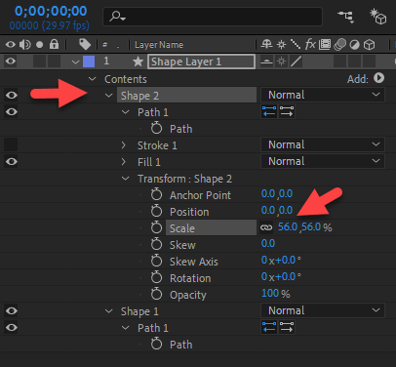
Task: Click the Collapse Transformations header icon
Action: click(281, 44)
